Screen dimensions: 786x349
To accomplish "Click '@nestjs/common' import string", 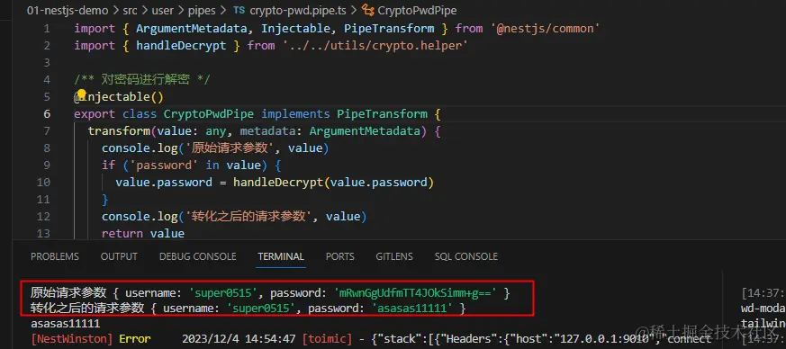I will tap(546, 29).
